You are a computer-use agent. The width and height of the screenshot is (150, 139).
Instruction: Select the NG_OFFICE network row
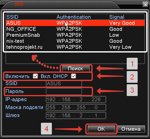(75, 29)
